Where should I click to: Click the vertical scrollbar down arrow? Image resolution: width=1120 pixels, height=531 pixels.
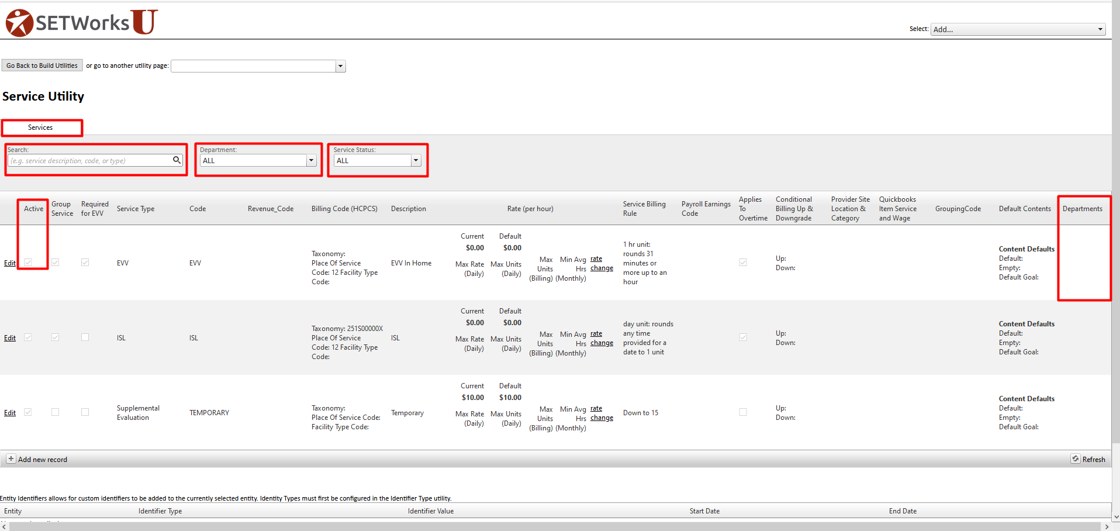pos(1116,517)
